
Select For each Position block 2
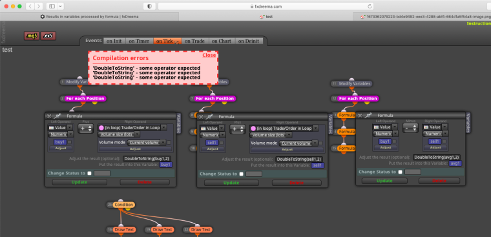click(85, 98)
